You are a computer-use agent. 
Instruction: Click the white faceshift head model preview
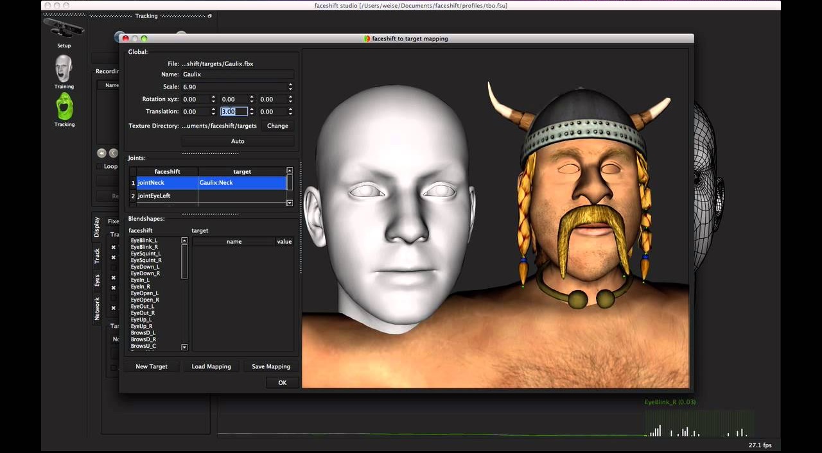pos(392,209)
